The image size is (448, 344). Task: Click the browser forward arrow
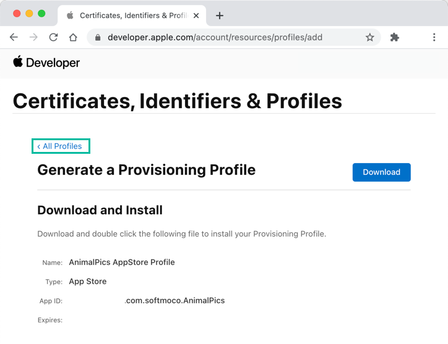tap(33, 38)
